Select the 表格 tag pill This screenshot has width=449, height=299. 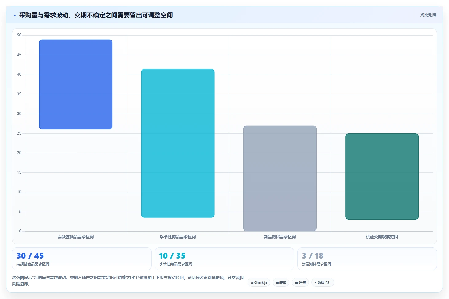click(281, 282)
